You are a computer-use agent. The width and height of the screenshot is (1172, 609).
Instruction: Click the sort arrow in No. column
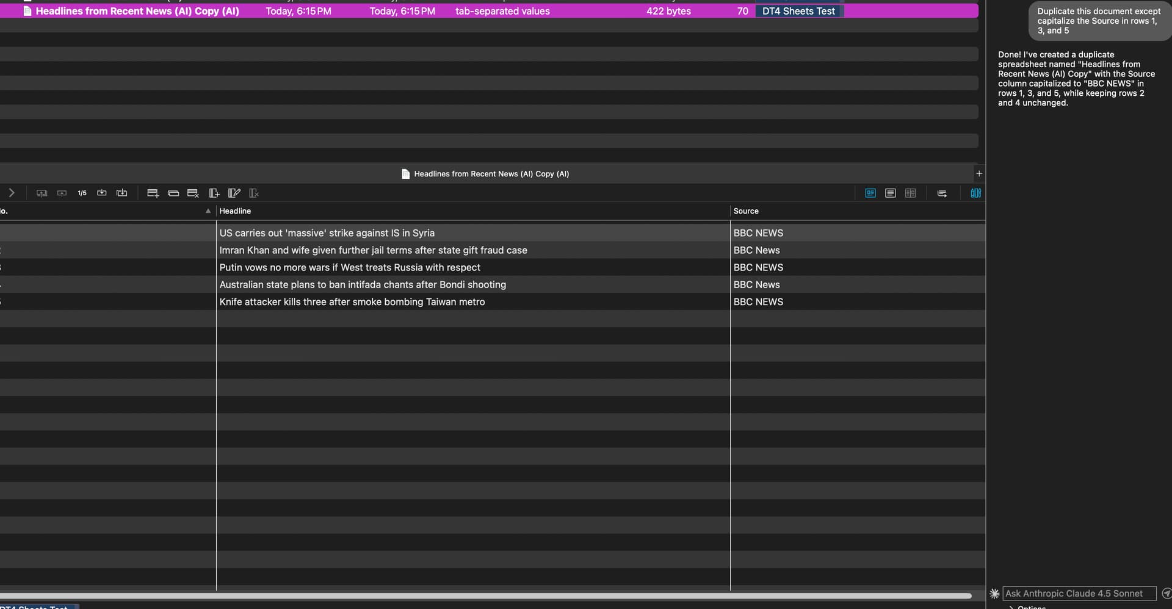[208, 211]
